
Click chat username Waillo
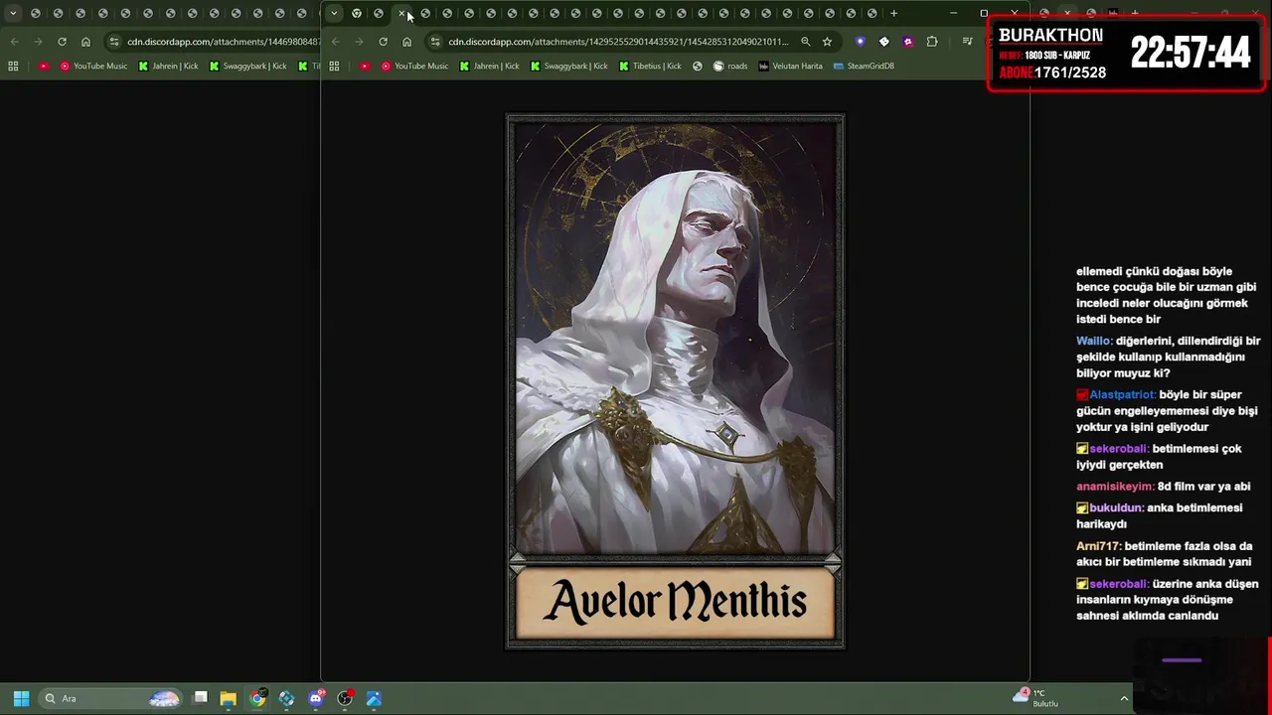click(1093, 341)
